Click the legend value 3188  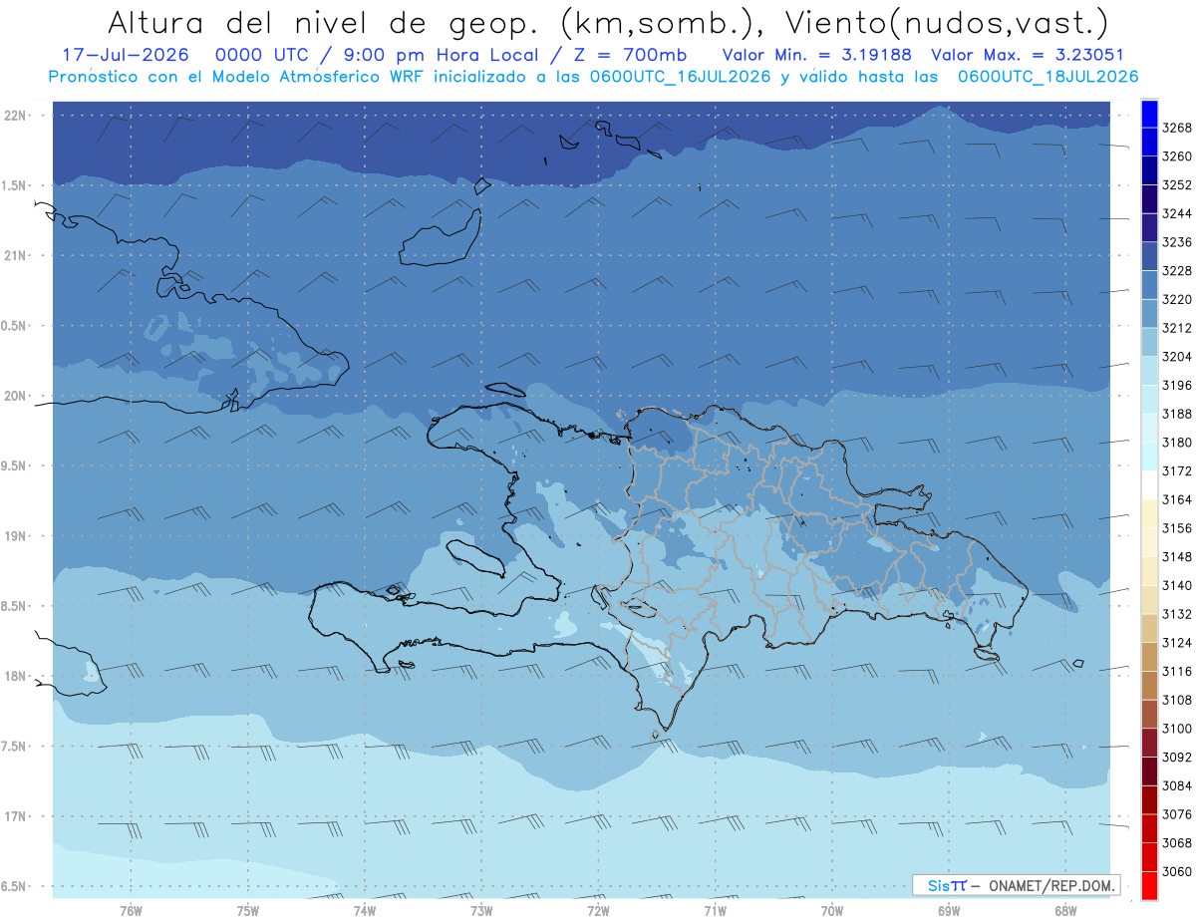1176,414
